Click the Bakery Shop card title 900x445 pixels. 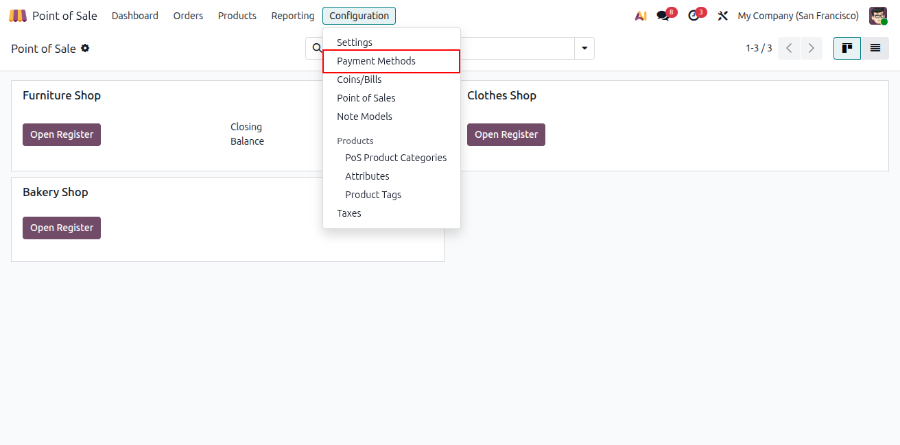pos(56,192)
